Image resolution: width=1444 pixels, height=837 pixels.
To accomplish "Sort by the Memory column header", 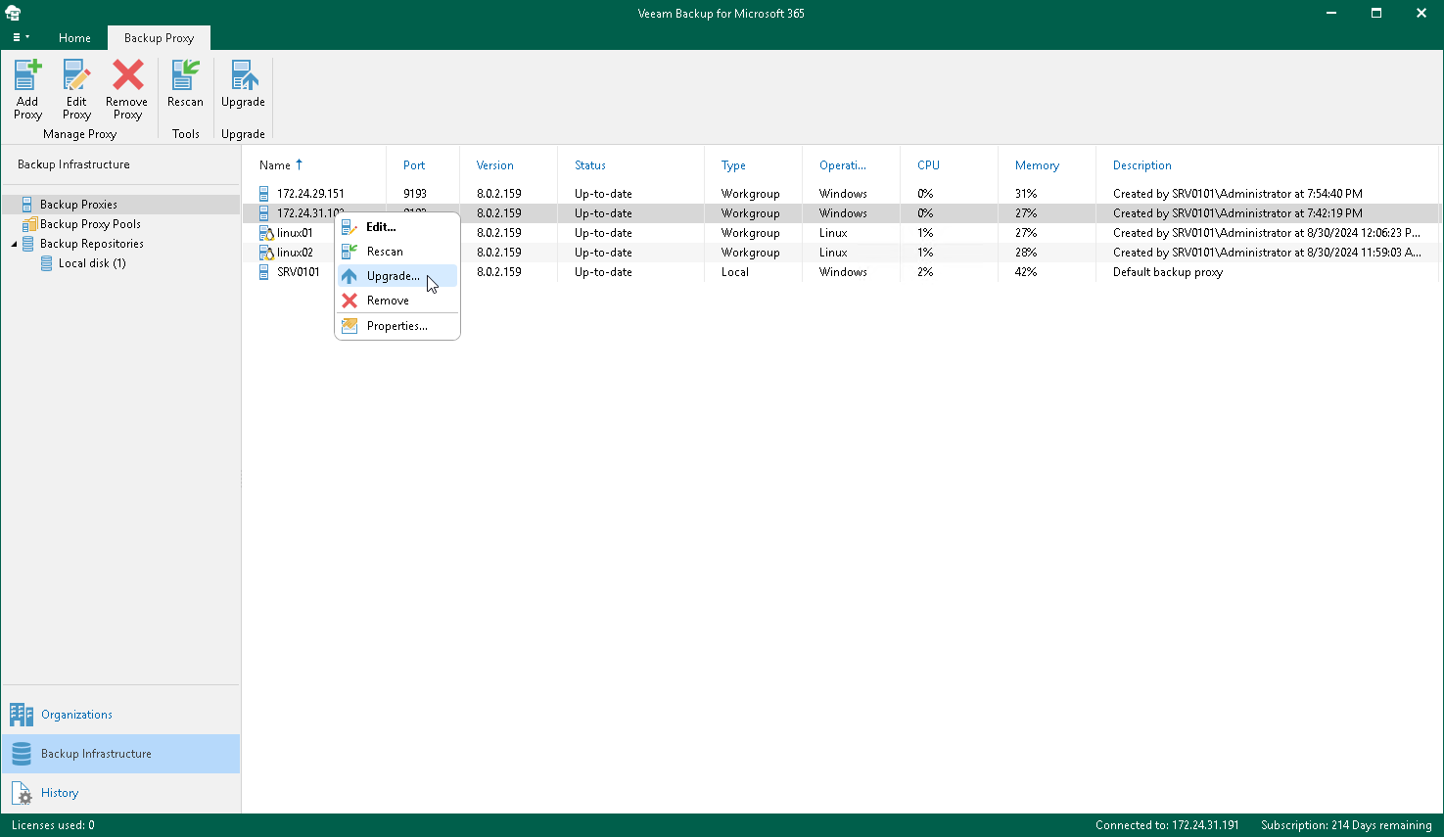I will point(1037,165).
